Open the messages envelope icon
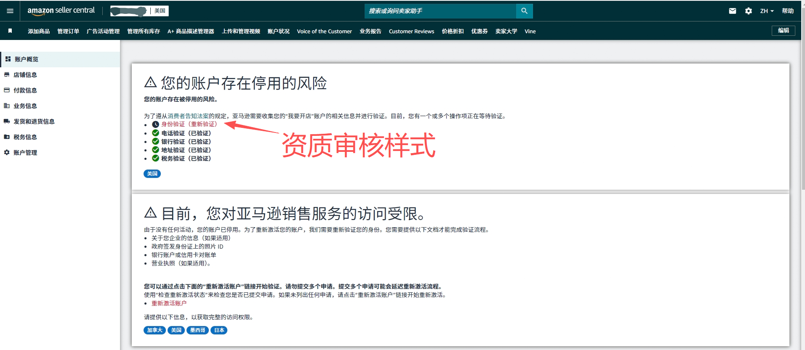The height and width of the screenshot is (350, 805). click(x=733, y=11)
